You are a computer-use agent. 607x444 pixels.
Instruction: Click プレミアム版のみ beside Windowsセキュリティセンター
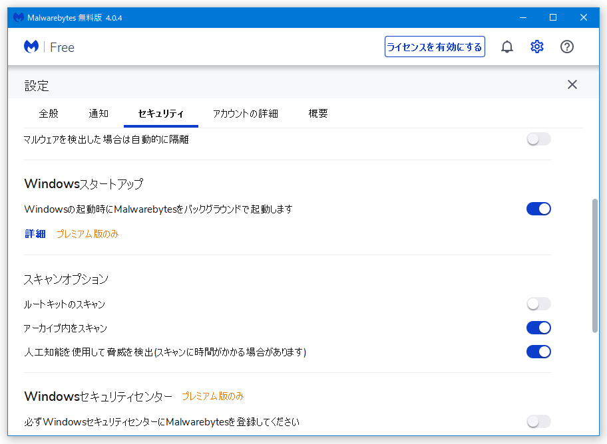[212, 396]
